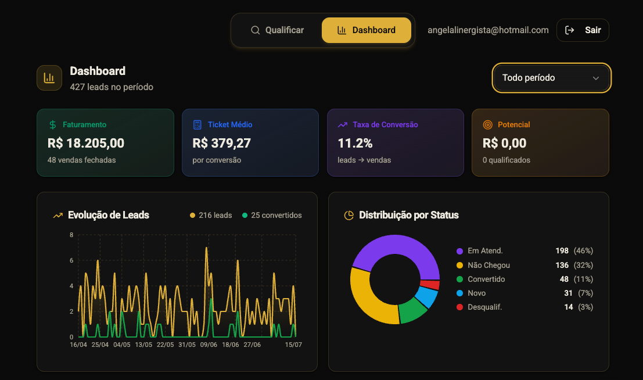The image size is (643, 380).
Task: Click the 16/04 date on chart axis
Action: click(78, 345)
